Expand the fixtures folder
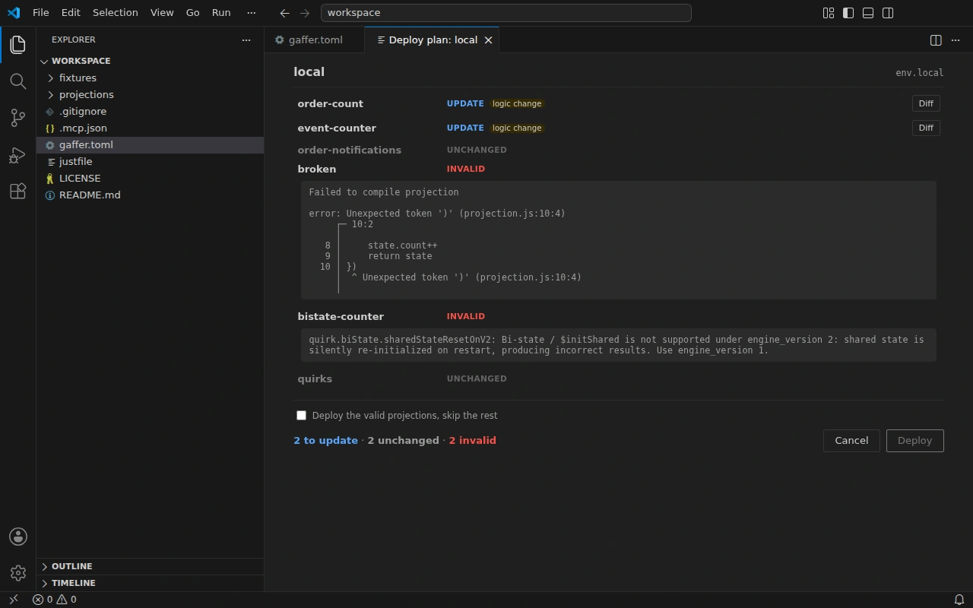 point(150,78)
